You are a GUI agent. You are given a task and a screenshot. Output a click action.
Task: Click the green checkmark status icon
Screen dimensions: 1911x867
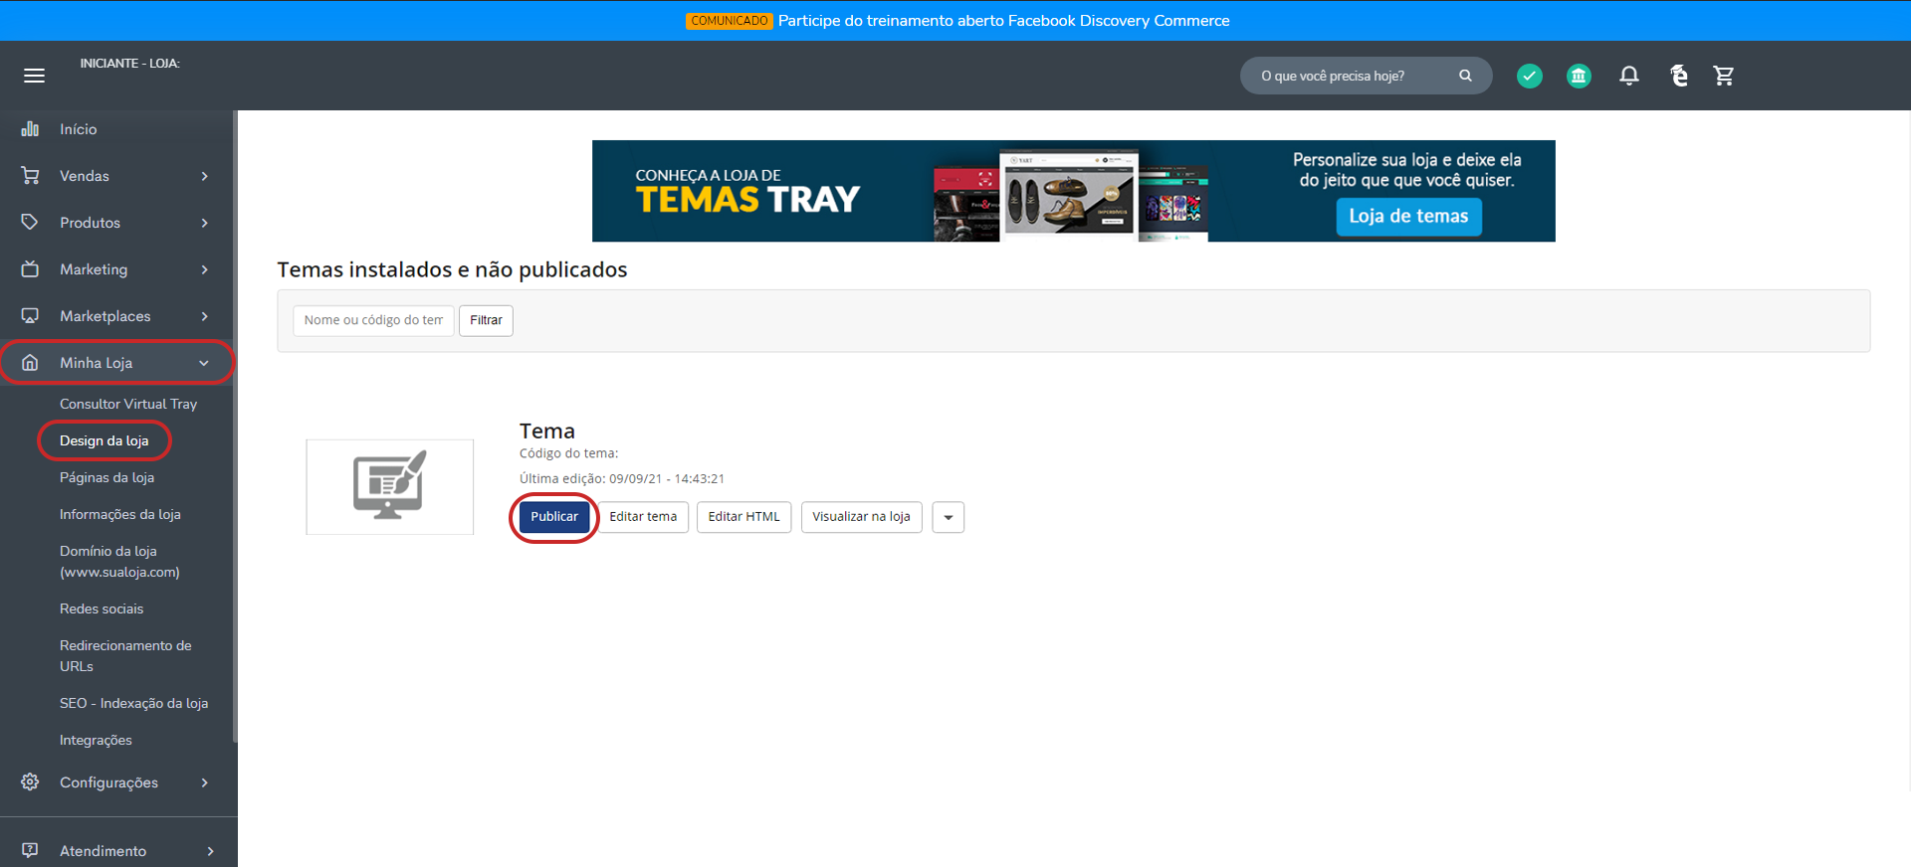1530,76
